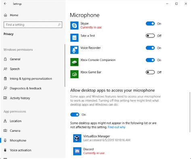Image resolution: width=191 pixels, height=159 pixels.
Task: Click the Privacy section title
Action: [x=8, y=34]
